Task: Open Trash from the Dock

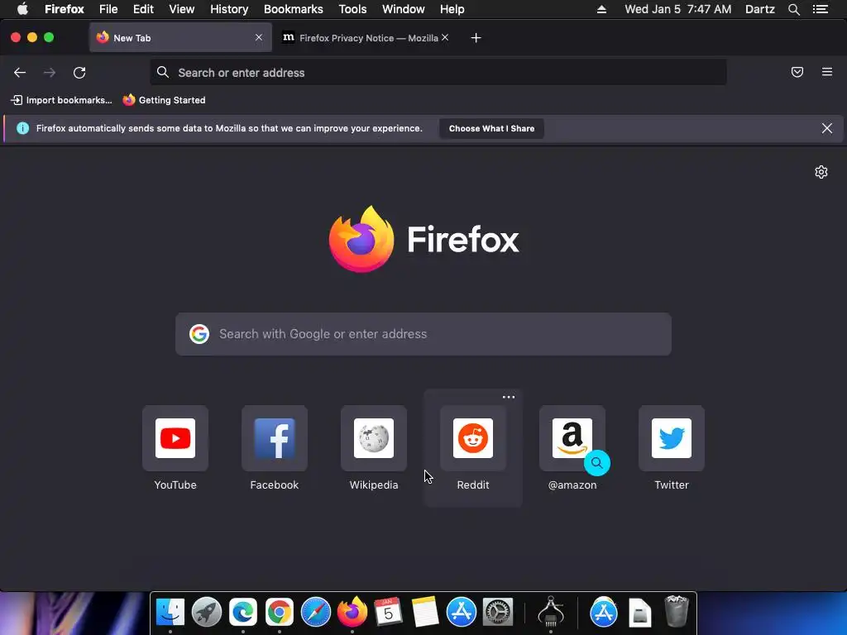Action: 677,611
